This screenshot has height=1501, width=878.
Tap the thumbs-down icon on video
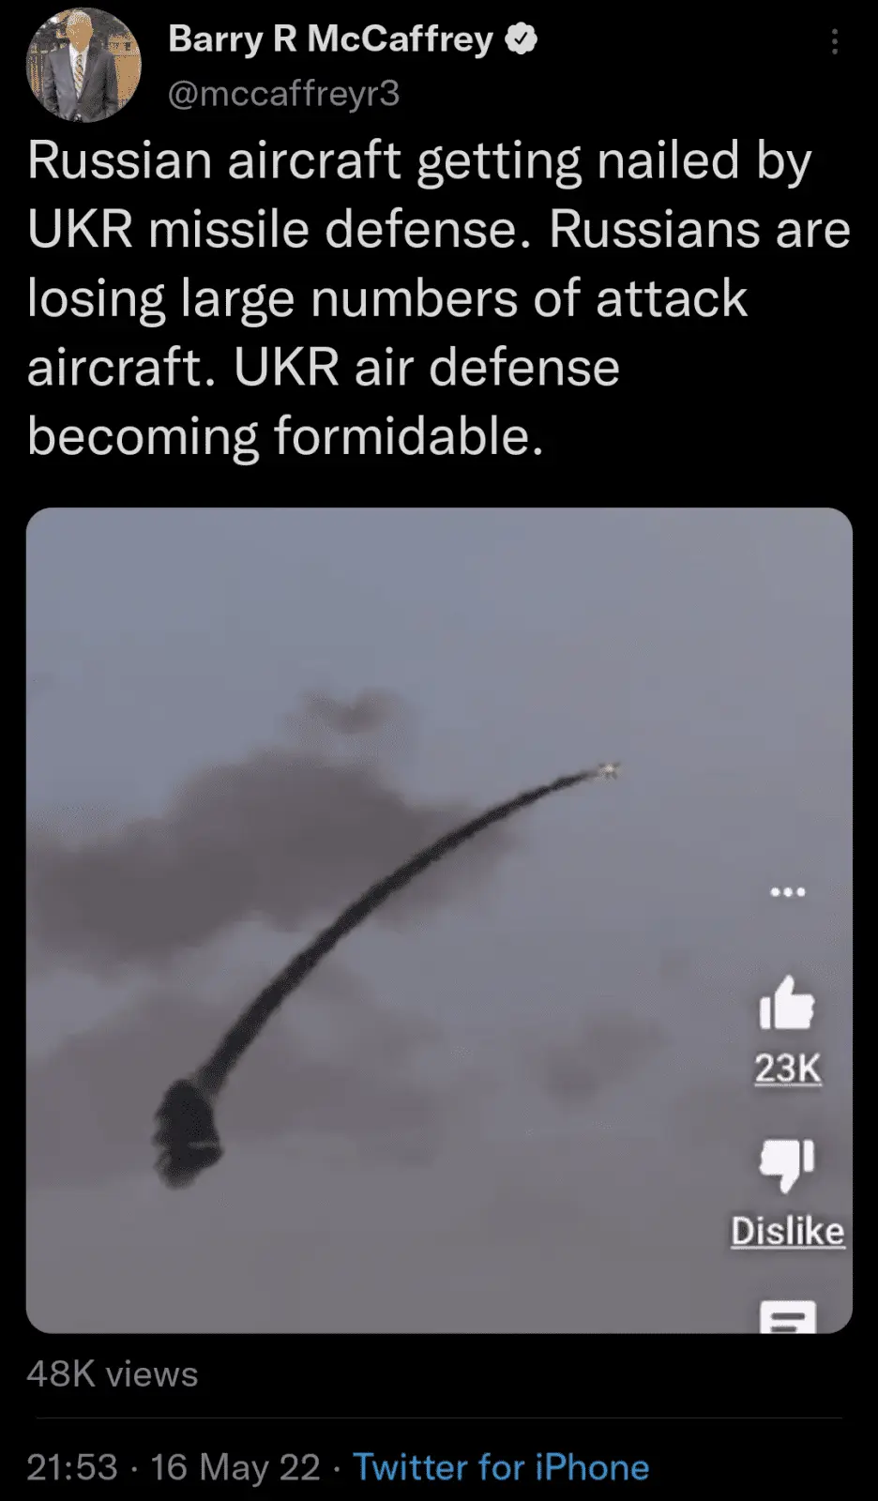coord(787,1164)
